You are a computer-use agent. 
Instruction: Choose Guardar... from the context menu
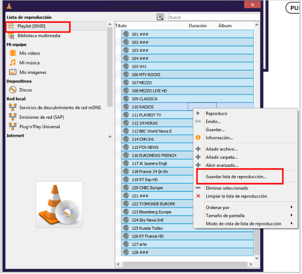coord(245,129)
